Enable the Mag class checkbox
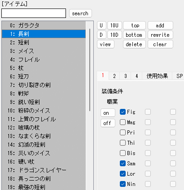Viewport: 184px width, 190px height. [x=123, y=122]
